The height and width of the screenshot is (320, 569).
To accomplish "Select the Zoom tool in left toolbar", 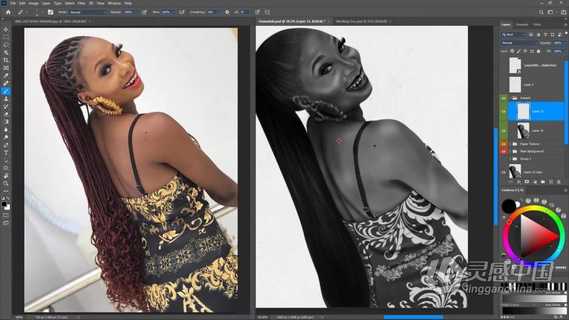I will [x=6, y=183].
